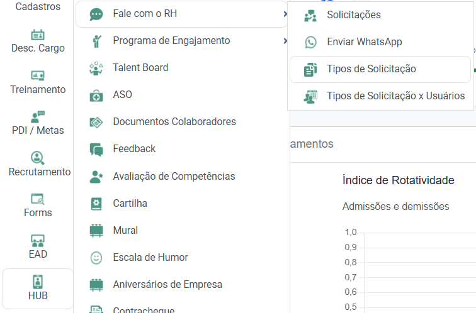Open the HUB sidebar section
Screen dimensions: 476x313
coord(38,288)
